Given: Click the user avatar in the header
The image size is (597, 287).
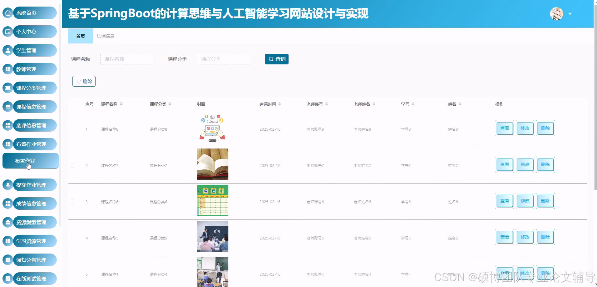Looking at the screenshot, I should point(556,14).
